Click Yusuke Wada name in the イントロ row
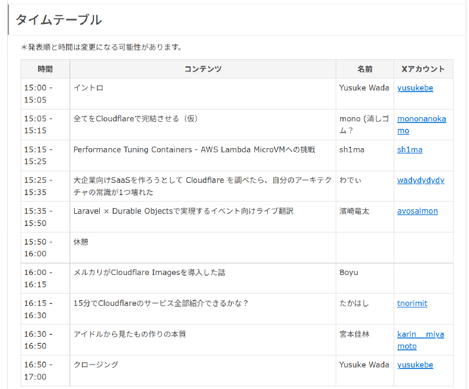Image resolution: width=469 pixels, height=389 pixels. (364, 88)
